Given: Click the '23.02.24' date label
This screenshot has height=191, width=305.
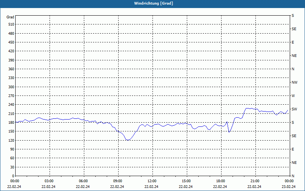Looking at the screenshot, I should click(289, 187).
